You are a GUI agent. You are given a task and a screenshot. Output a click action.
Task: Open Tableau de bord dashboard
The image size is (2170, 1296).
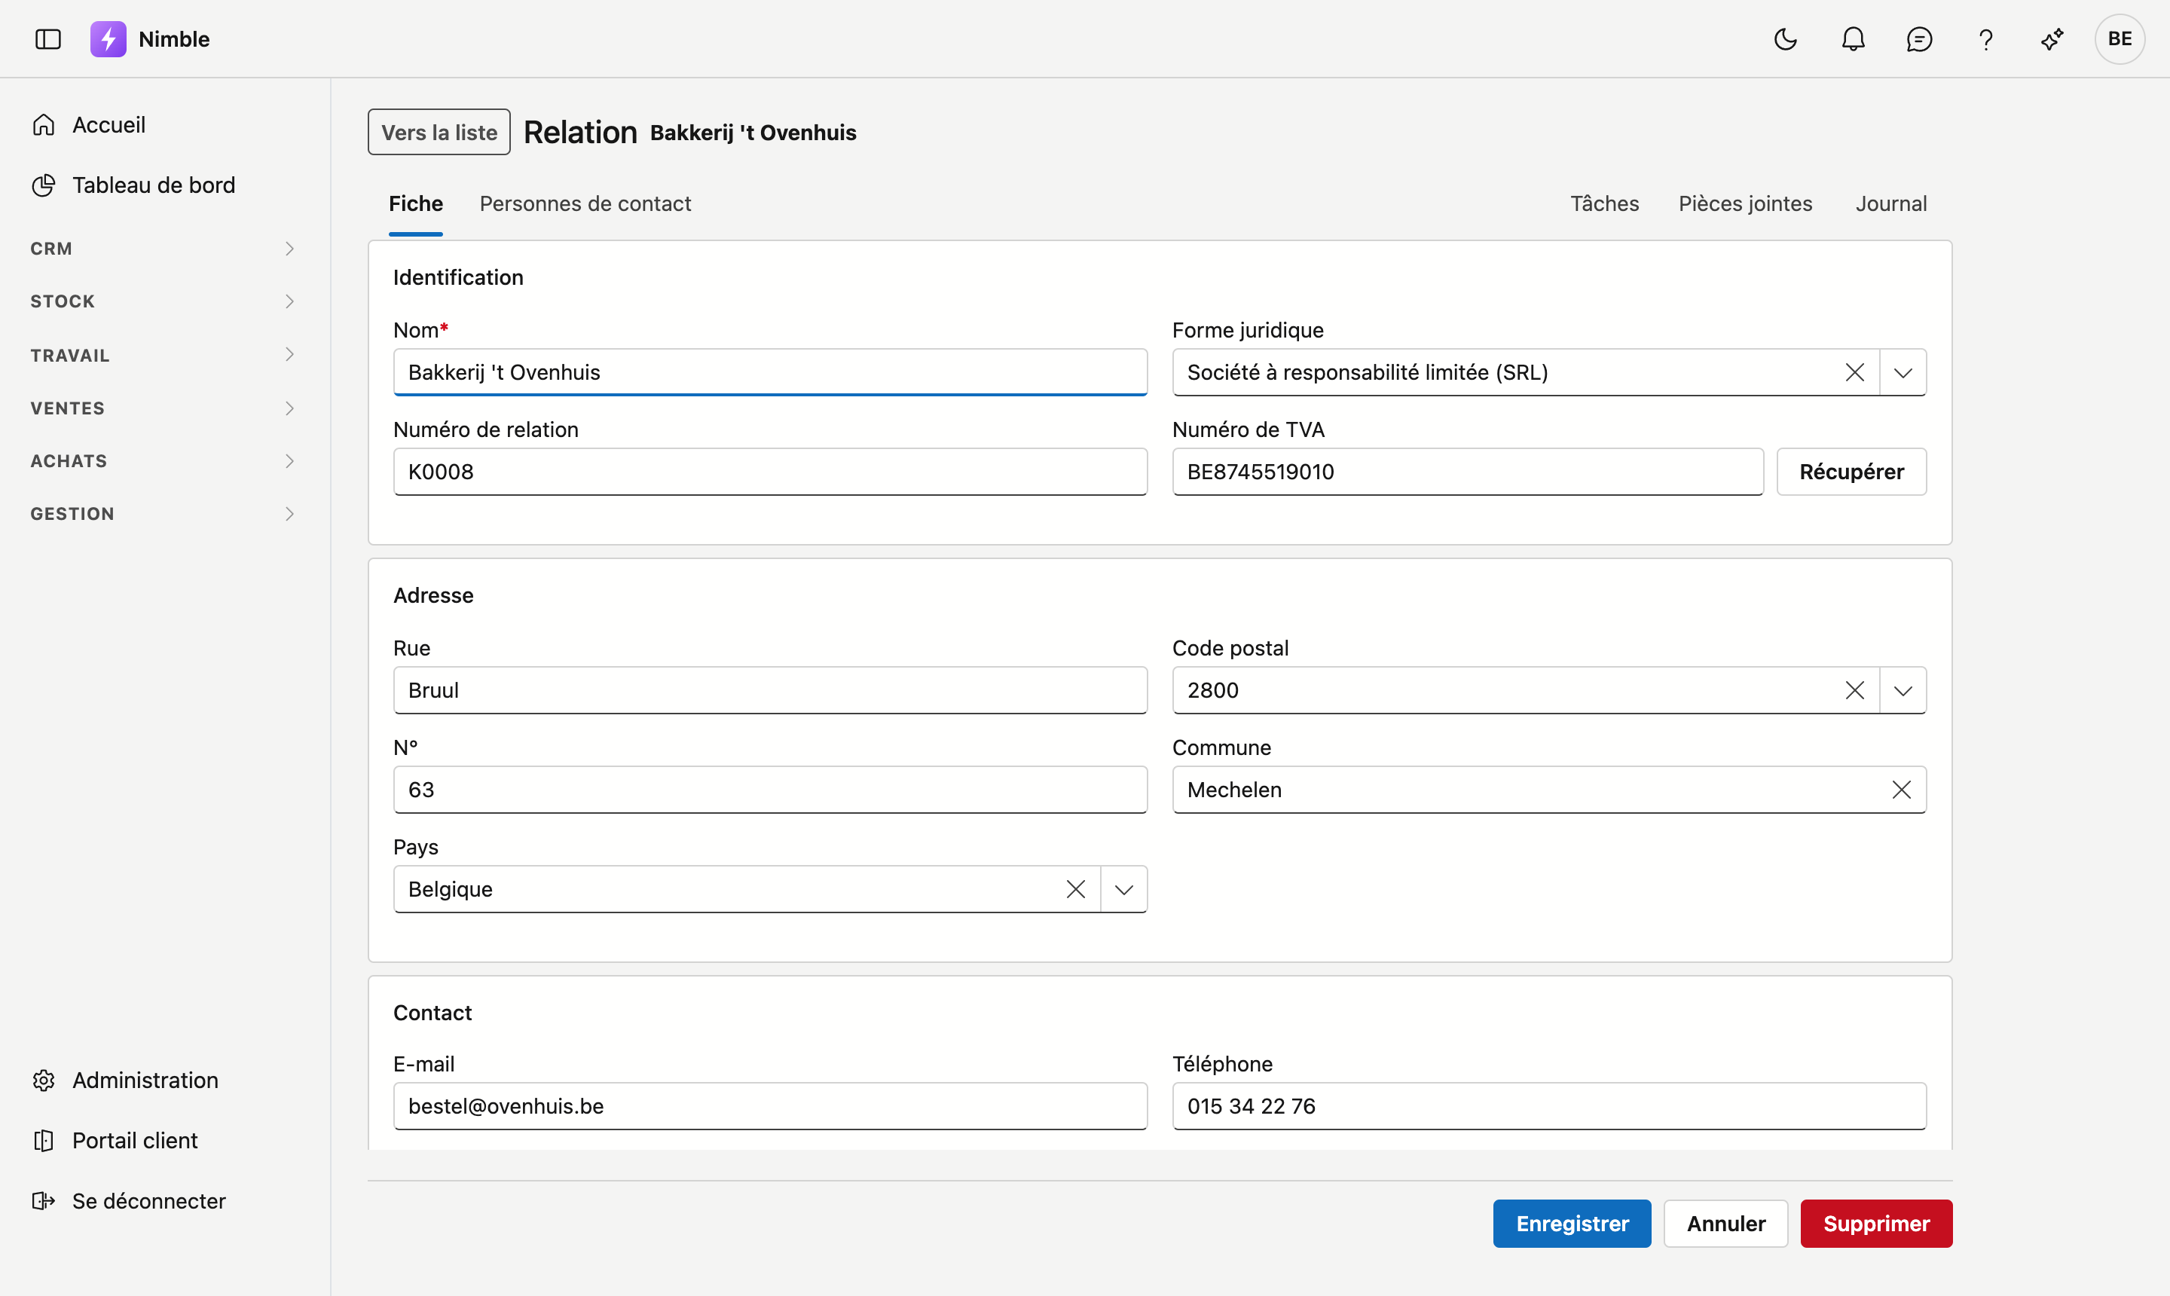pyautogui.click(x=133, y=185)
